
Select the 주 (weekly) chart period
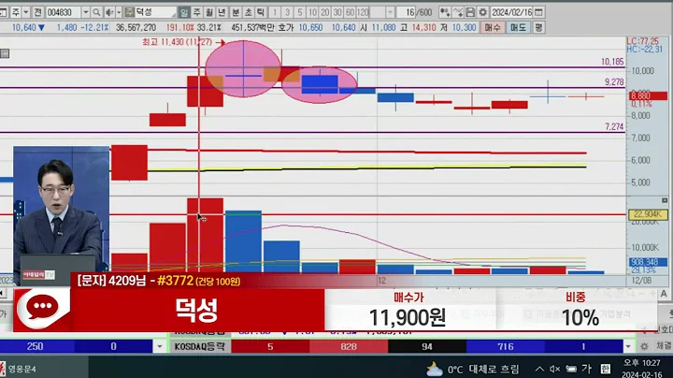tap(196, 12)
